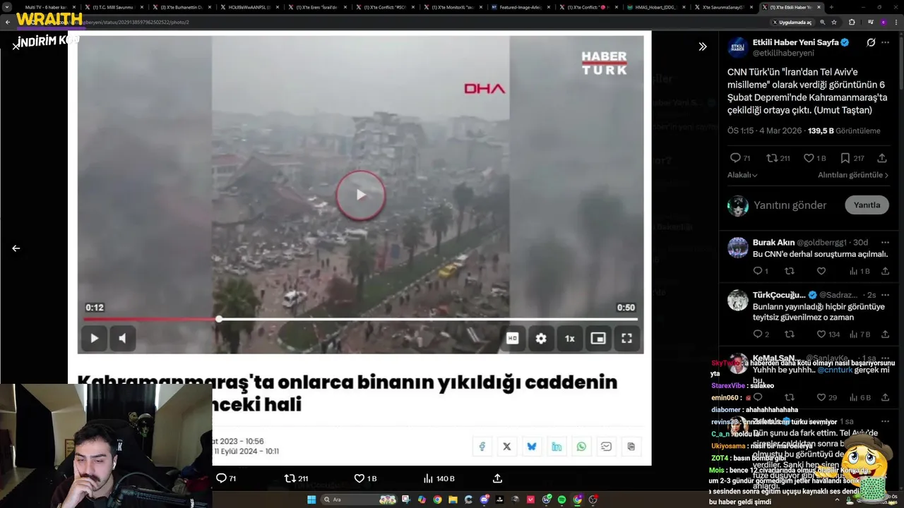Click browser back arrow
Screen dimensions: 904x508
coord(8,22)
